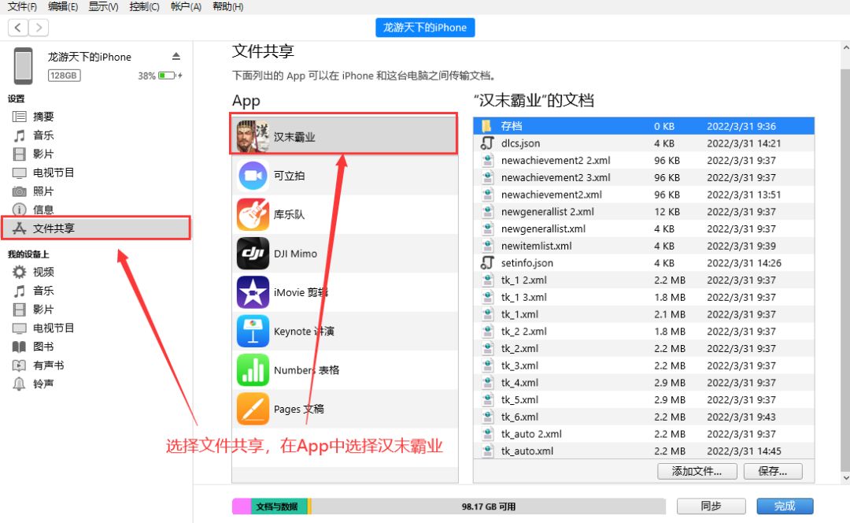This screenshot has width=850, height=523.
Task: Click the page scrollbar up arrow
Action: point(845,48)
